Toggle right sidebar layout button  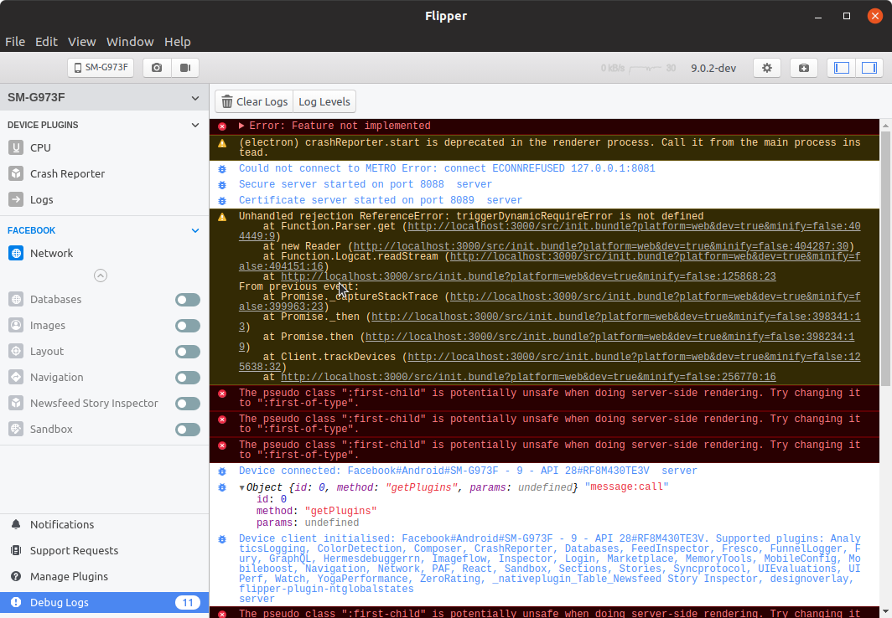[869, 68]
